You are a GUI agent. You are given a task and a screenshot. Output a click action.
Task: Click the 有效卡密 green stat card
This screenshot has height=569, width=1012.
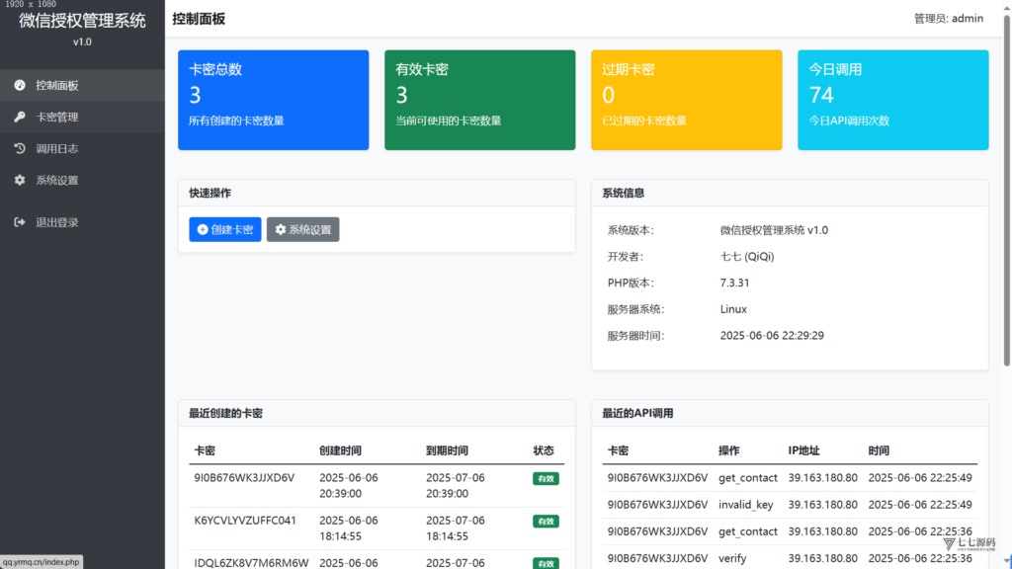[480, 100]
